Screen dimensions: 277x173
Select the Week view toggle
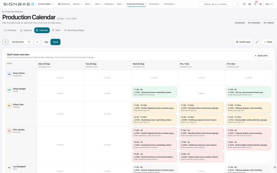(55, 42)
